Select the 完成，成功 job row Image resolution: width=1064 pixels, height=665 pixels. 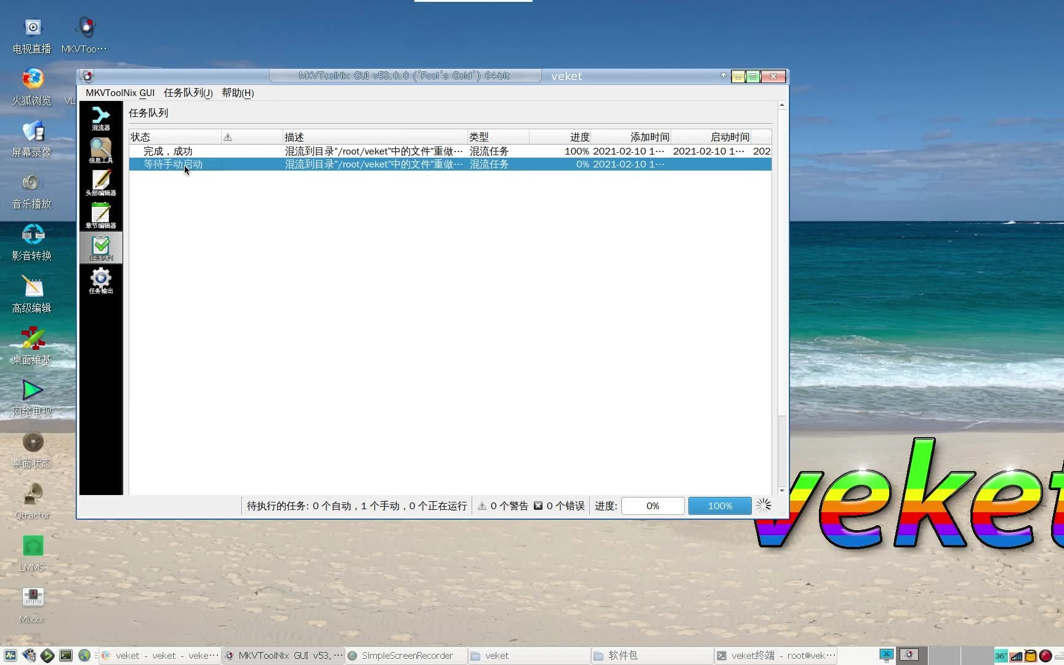pyautogui.click(x=450, y=151)
